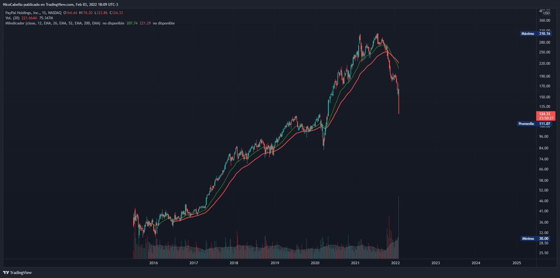Viewport: 560px width, 278px height.
Task: Click the 2022 label on time axis
Action: [x=395, y=263]
